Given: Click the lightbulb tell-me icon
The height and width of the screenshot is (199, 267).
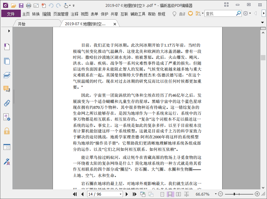Looking at the screenshot, I should pos(174,14).
